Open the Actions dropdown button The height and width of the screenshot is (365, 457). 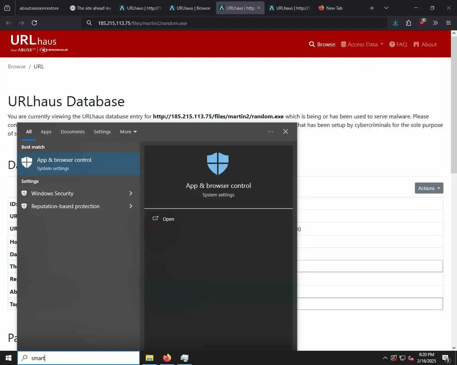pyautogui.click(x=429, y=188)
